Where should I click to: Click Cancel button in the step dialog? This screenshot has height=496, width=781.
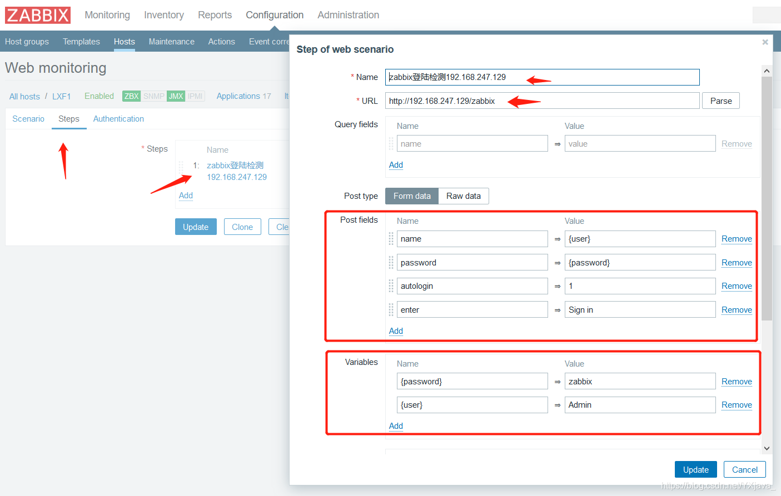(745, 469)
